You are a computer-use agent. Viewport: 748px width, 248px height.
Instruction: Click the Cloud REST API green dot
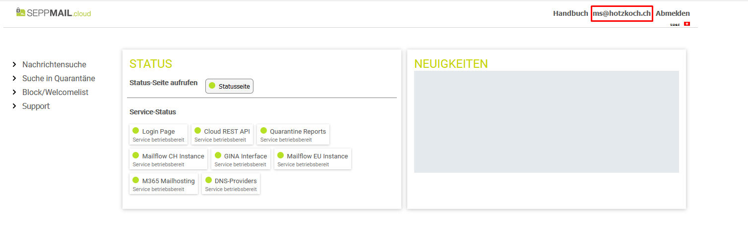coord(197,131)
